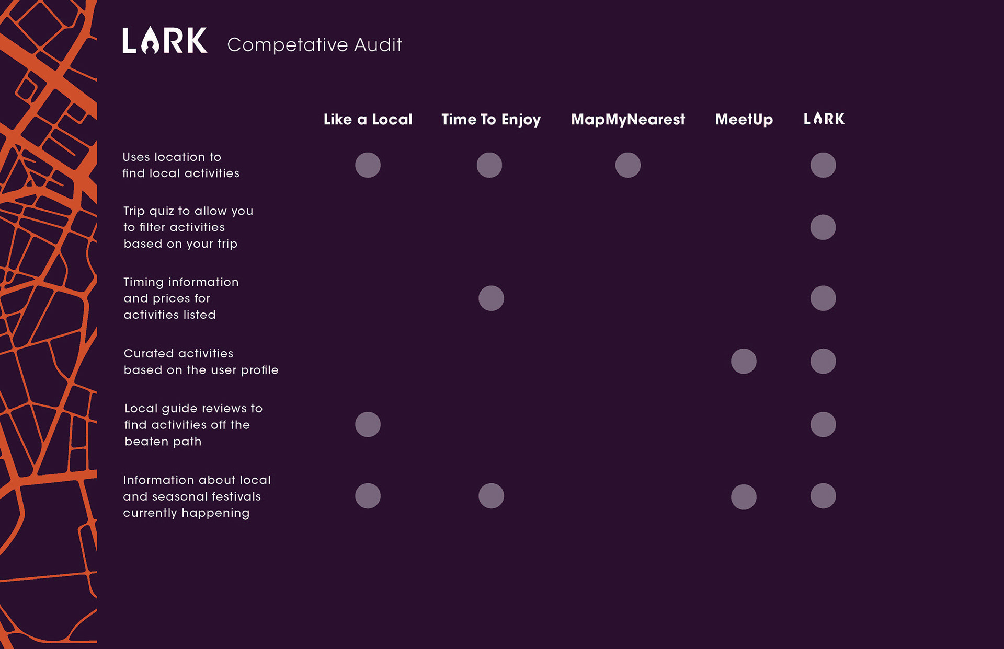Viewport: 1004px width, 649px height.
Task: Click the large LARK logo at top
Action: 165,40
